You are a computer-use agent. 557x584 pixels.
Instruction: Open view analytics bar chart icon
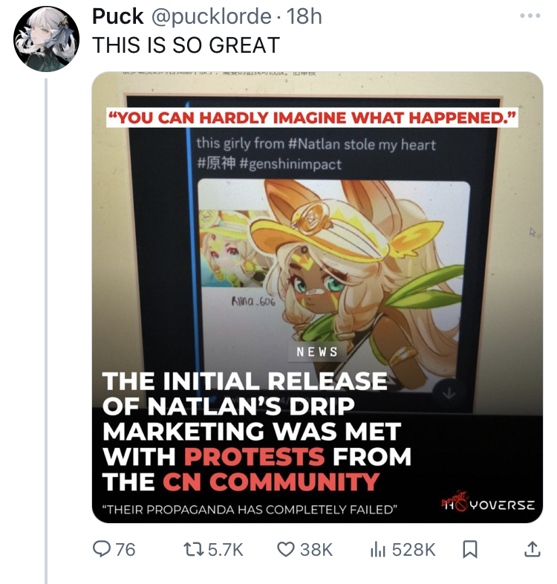(x=378, y=549)
